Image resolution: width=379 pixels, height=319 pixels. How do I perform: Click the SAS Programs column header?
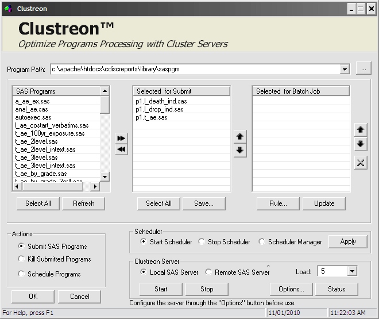click(56, 91)
